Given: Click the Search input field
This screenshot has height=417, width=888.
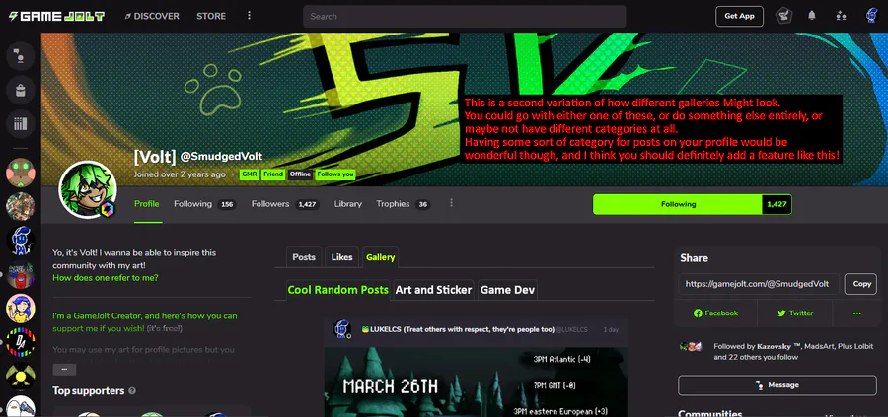Looking at the screenshot, I should tap(465, 17).
